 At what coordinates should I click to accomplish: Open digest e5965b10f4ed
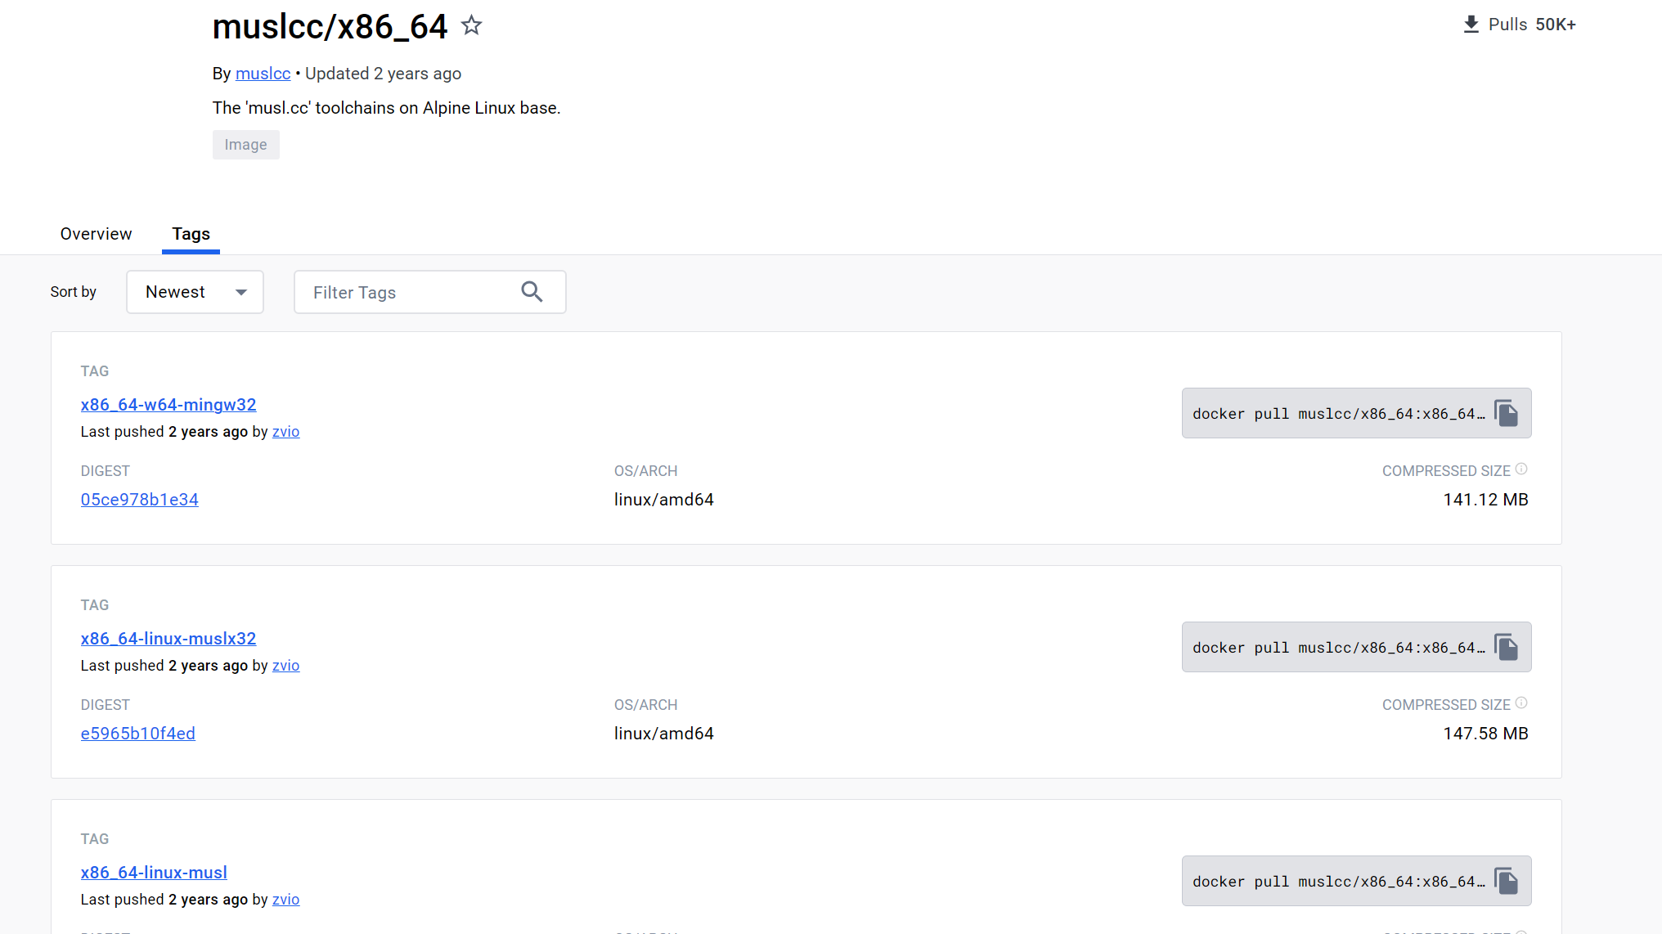pyautogui.click(x=137, y=734)
